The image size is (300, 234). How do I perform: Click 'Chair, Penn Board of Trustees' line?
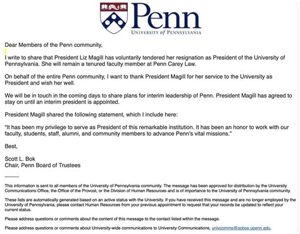[42, 165]
